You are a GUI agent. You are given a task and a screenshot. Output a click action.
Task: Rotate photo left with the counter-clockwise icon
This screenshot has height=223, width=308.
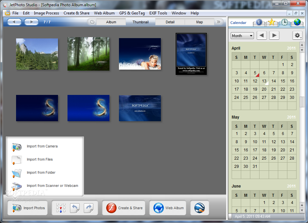[x=75, y=208]
